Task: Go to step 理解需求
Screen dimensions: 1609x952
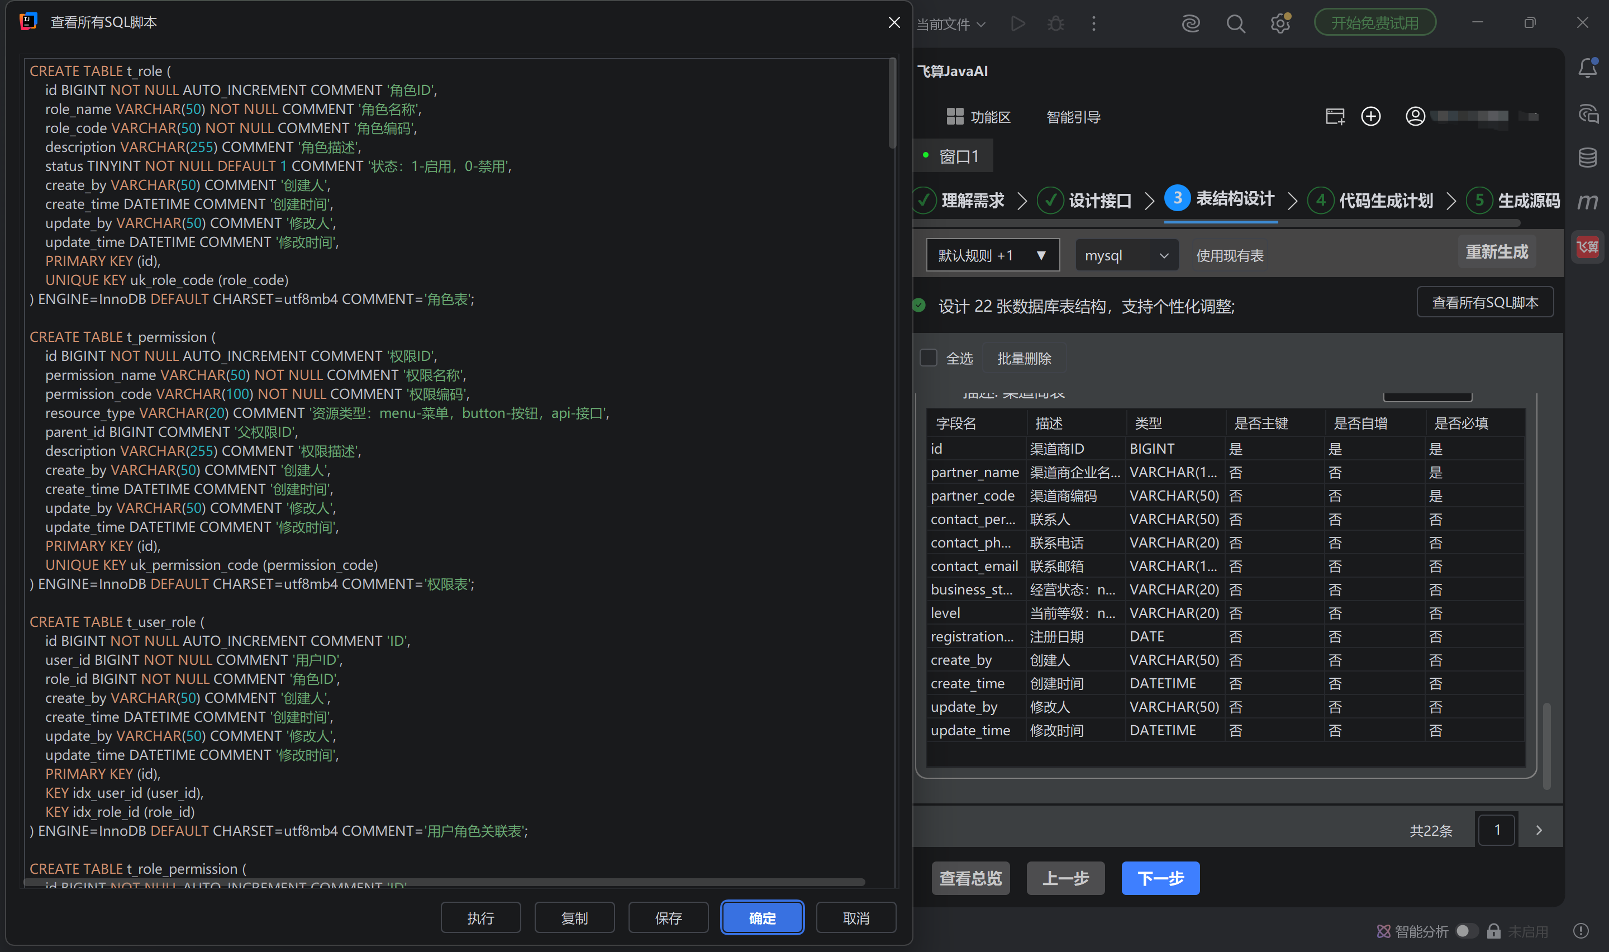Action: (959, 201)
